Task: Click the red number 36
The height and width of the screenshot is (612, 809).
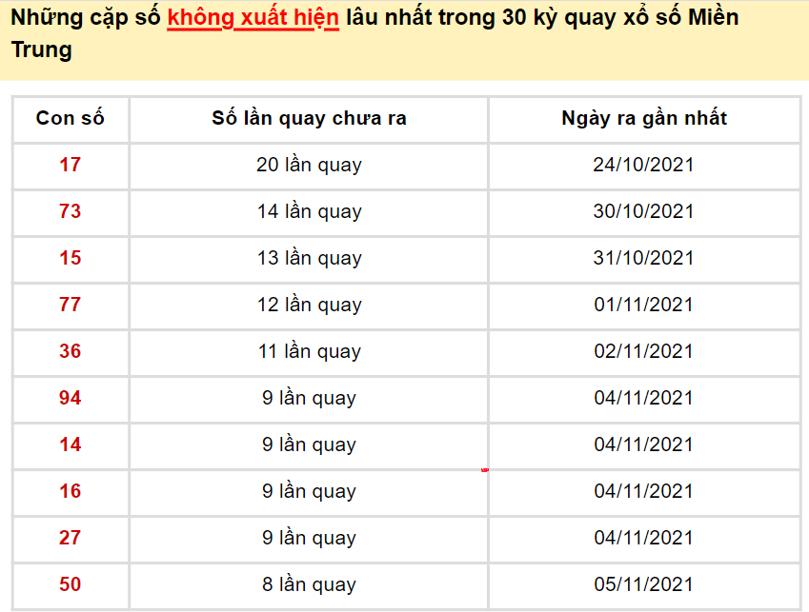Action: 71,351
